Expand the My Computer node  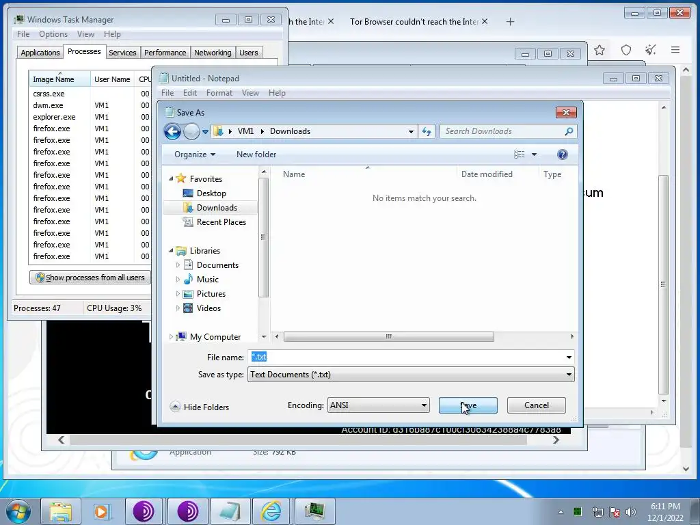(171, 336)
